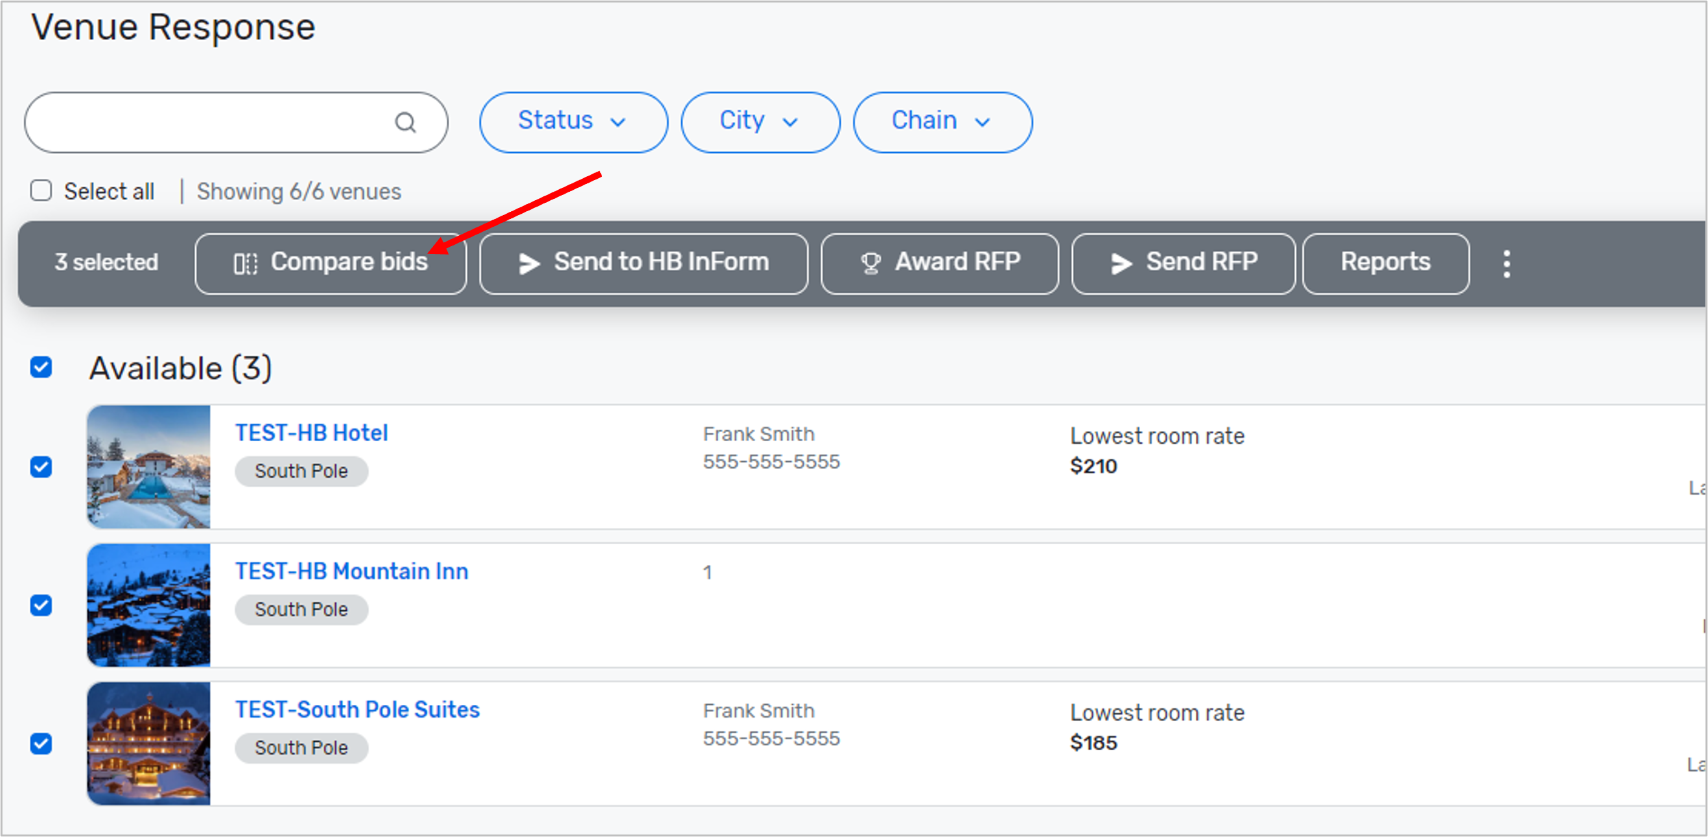The image size is (1708, 837).
Task: Expand the Chain filter dropdown
Action: [942, 122]
